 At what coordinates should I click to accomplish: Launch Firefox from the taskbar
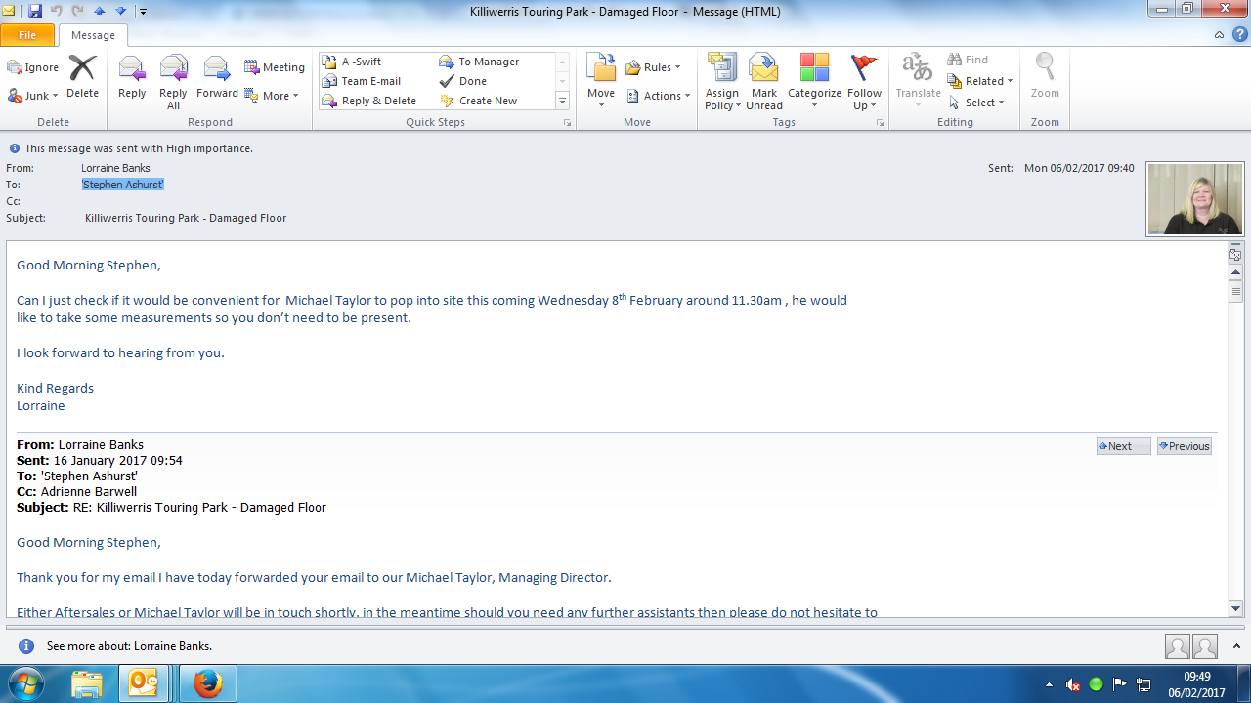click(207, 684)
